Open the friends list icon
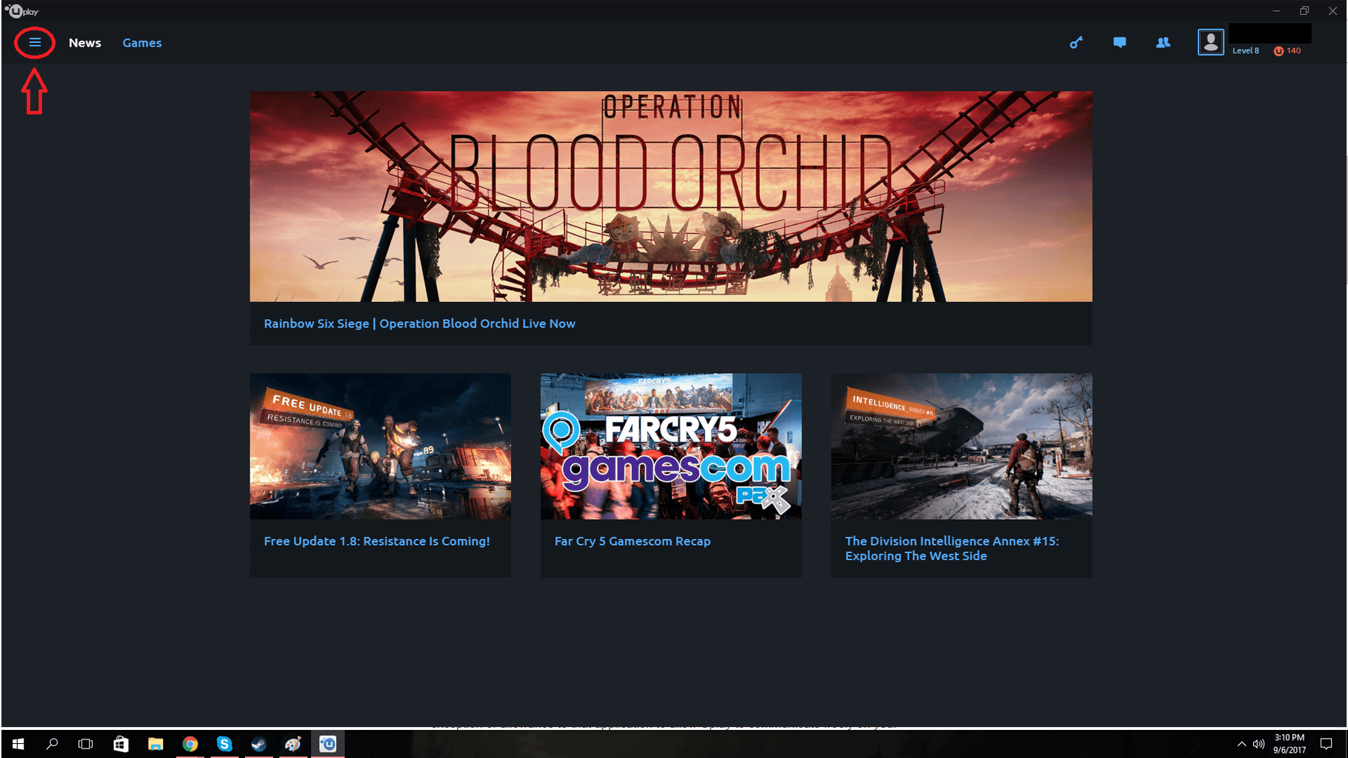The image size is (1348, 758). pyautogui.click(x=1164, y=43)
